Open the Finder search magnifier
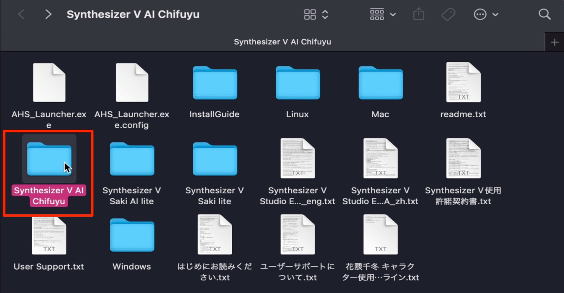 [x=544, y=14]
